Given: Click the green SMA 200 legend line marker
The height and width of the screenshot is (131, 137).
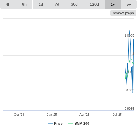Looking at the screenshot, I should click(71, 124).
